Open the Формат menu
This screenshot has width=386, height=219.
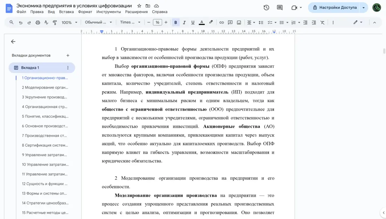pyautogui.click(x=85, y=12)
